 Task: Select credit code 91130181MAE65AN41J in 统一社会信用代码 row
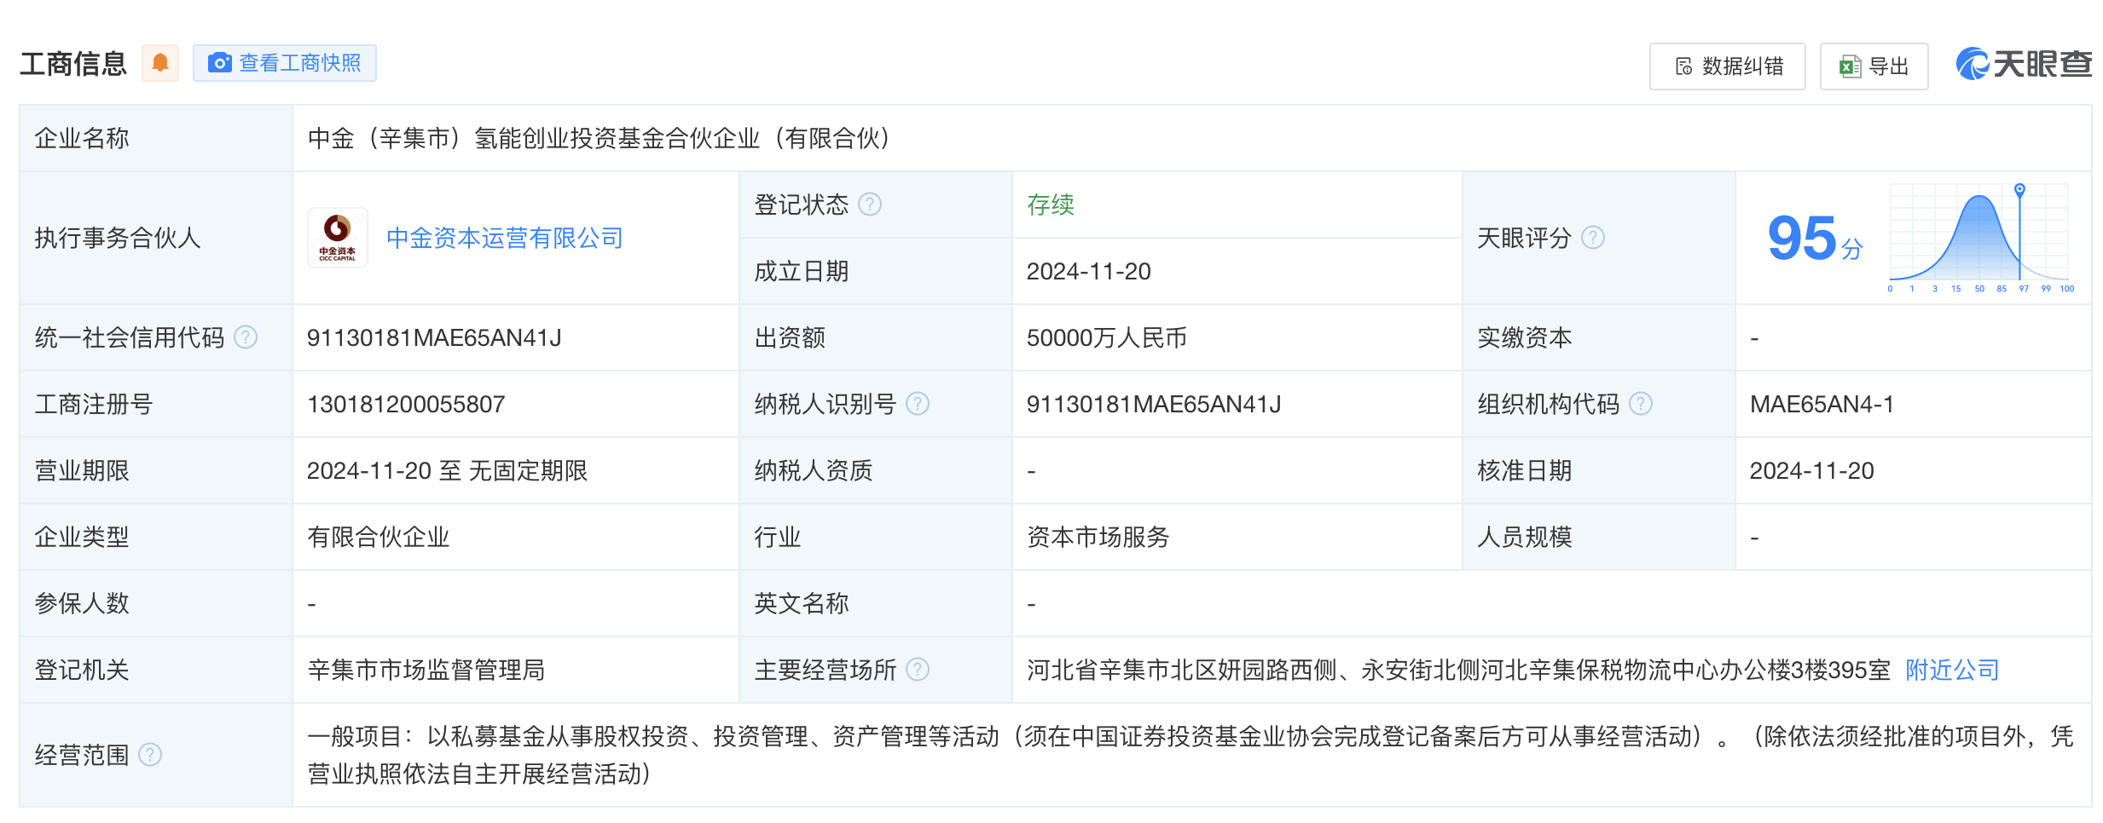pos(434,337)
